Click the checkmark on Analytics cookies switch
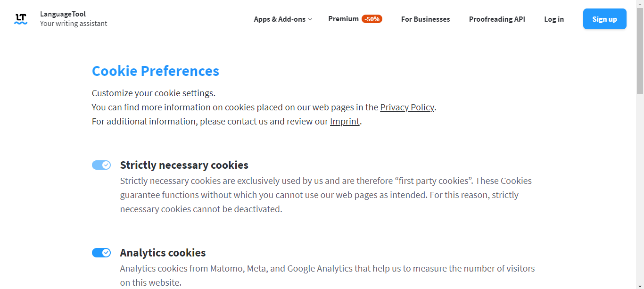 [107, 253]
